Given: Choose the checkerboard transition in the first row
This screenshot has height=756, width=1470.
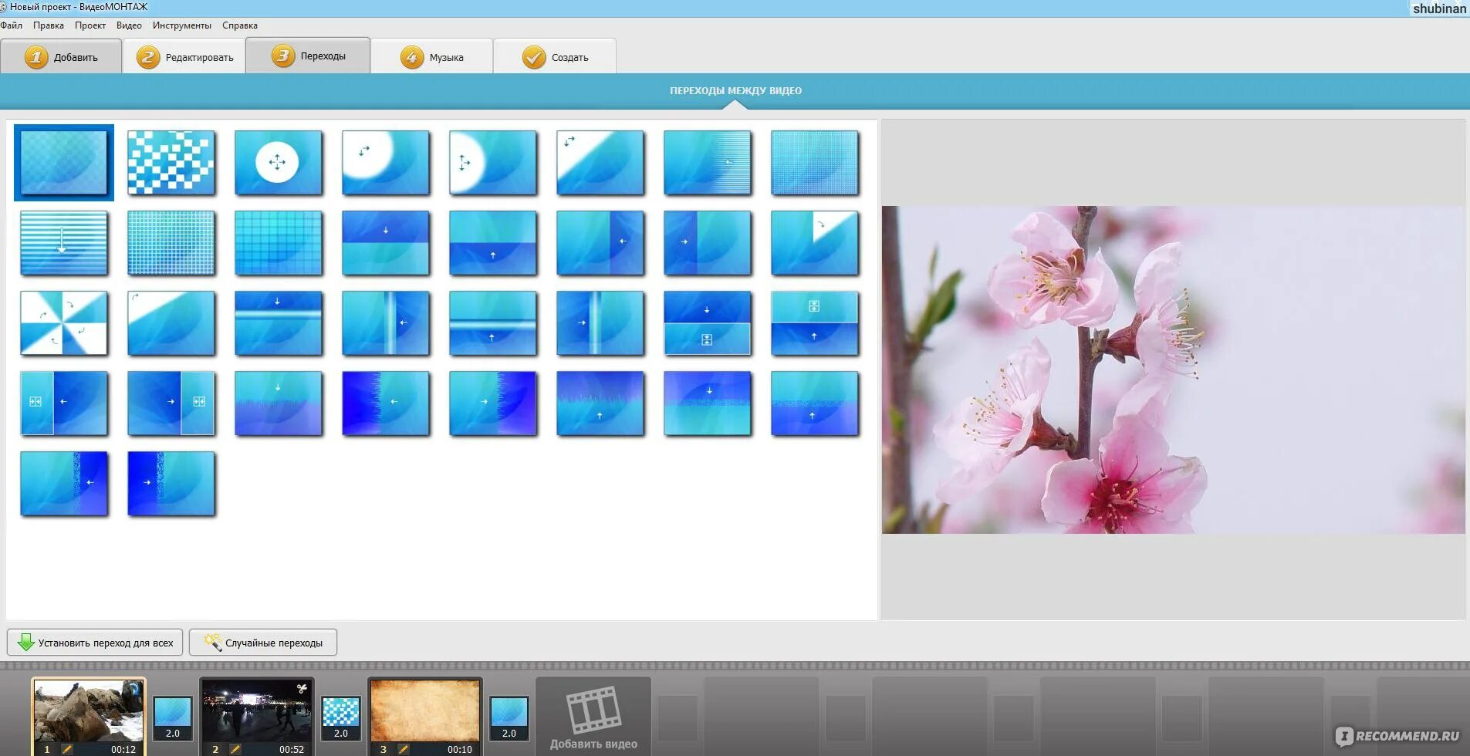Looking at the screenshot, I should pos(171,163).
